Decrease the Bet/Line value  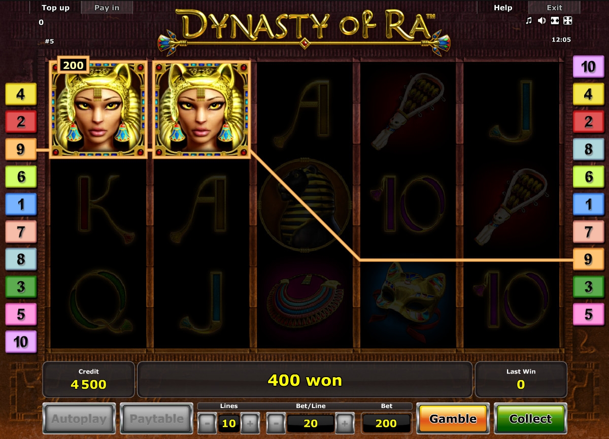click(276, 423)
